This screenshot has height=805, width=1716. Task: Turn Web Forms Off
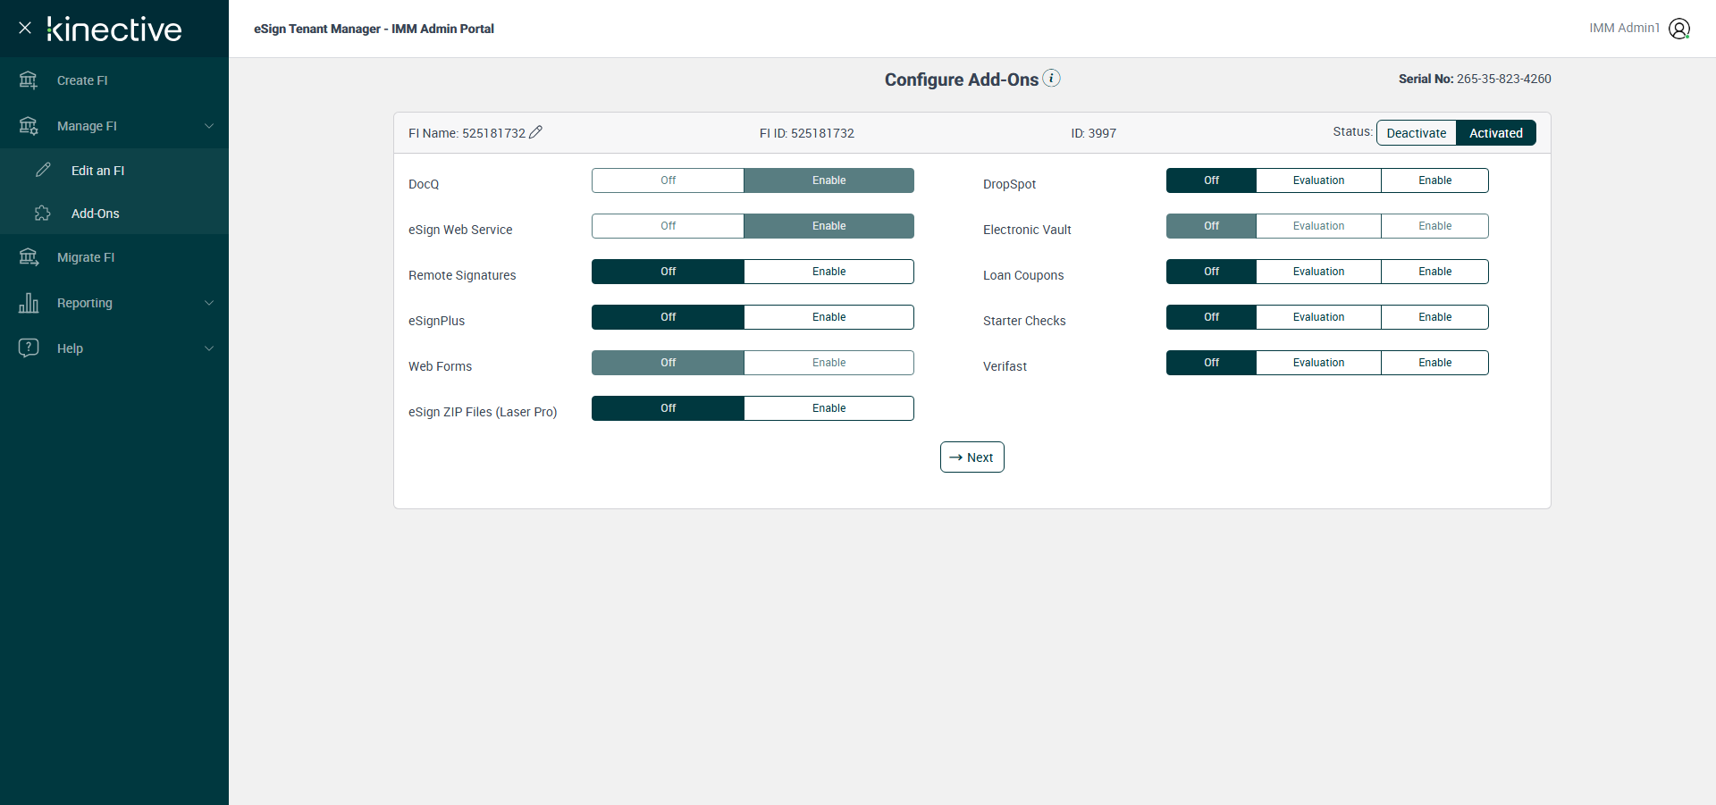[669, 363]
